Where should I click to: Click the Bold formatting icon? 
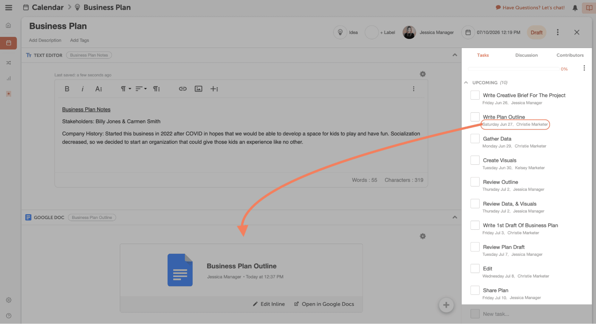click(x=67, y=89)
